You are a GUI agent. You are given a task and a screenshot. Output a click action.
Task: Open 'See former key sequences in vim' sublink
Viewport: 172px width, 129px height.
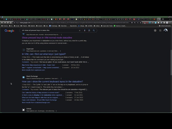pos(38,65)
